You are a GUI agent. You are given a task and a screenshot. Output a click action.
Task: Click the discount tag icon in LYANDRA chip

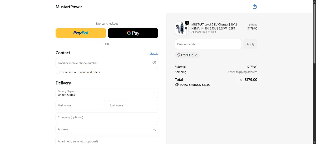tap(178, 55)
